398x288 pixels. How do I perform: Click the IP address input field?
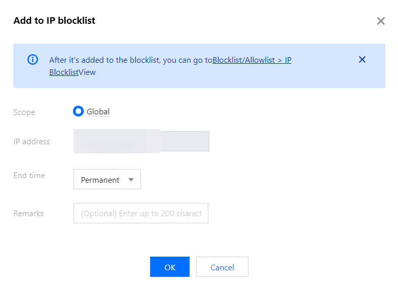pos(141,141)
